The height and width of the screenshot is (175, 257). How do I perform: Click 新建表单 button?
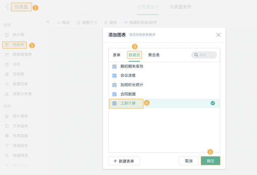[124, 161]
